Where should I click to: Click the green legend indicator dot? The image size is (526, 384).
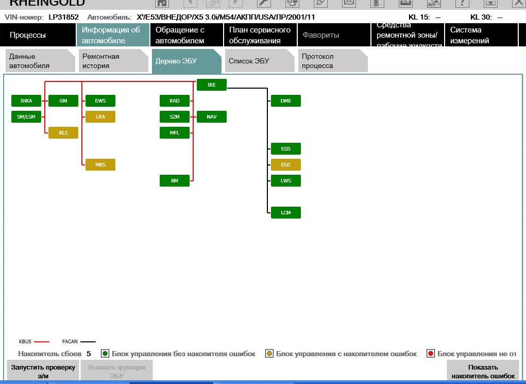coord(105,354)
